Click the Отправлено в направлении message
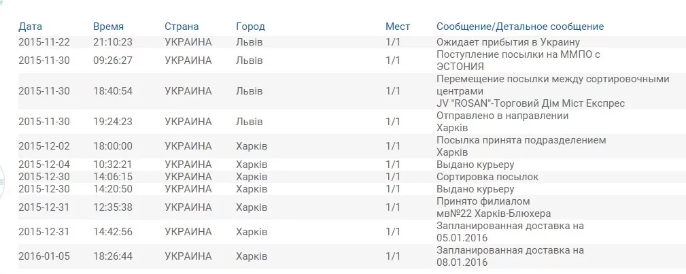This screenshot has height=274, width=686. click(x=502, y=116)
